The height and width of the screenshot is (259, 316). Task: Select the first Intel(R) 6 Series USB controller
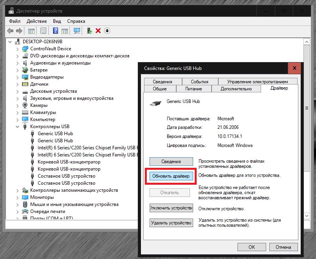click(88, 148)
